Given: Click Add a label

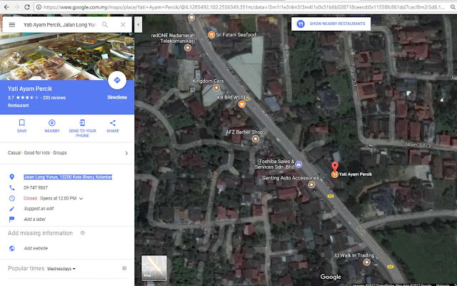Looking at the screenshot, I should click(x=34, y=220).
